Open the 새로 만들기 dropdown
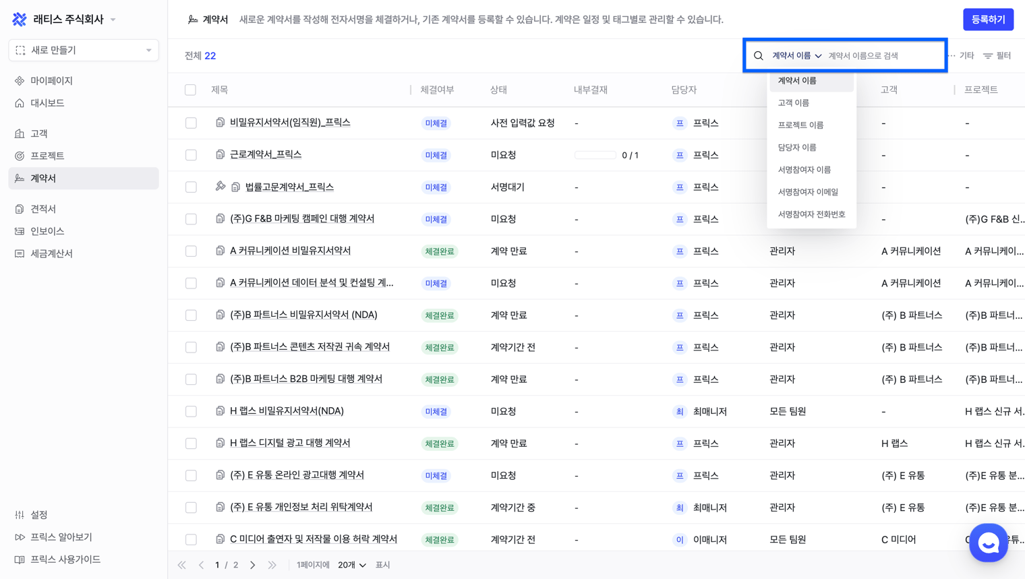Image resolution: width=1025 pixels, height=579 pixels. (x=84, y=50)
